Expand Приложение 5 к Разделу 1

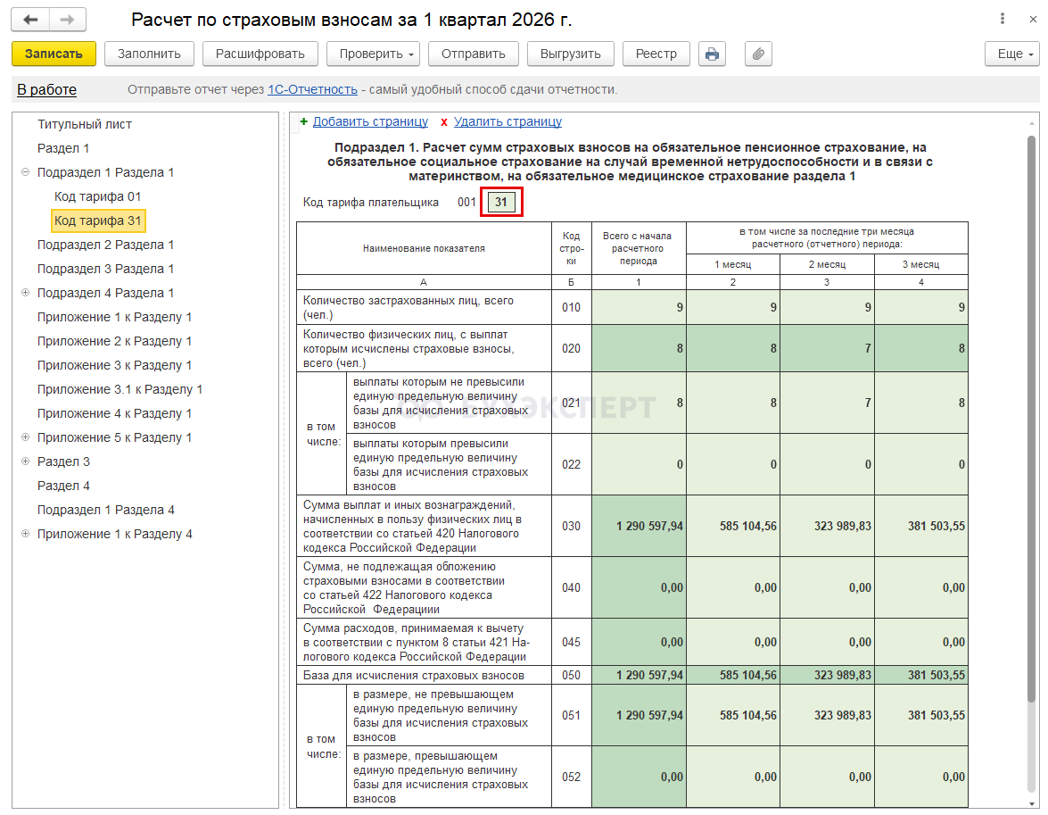[25, 437]
